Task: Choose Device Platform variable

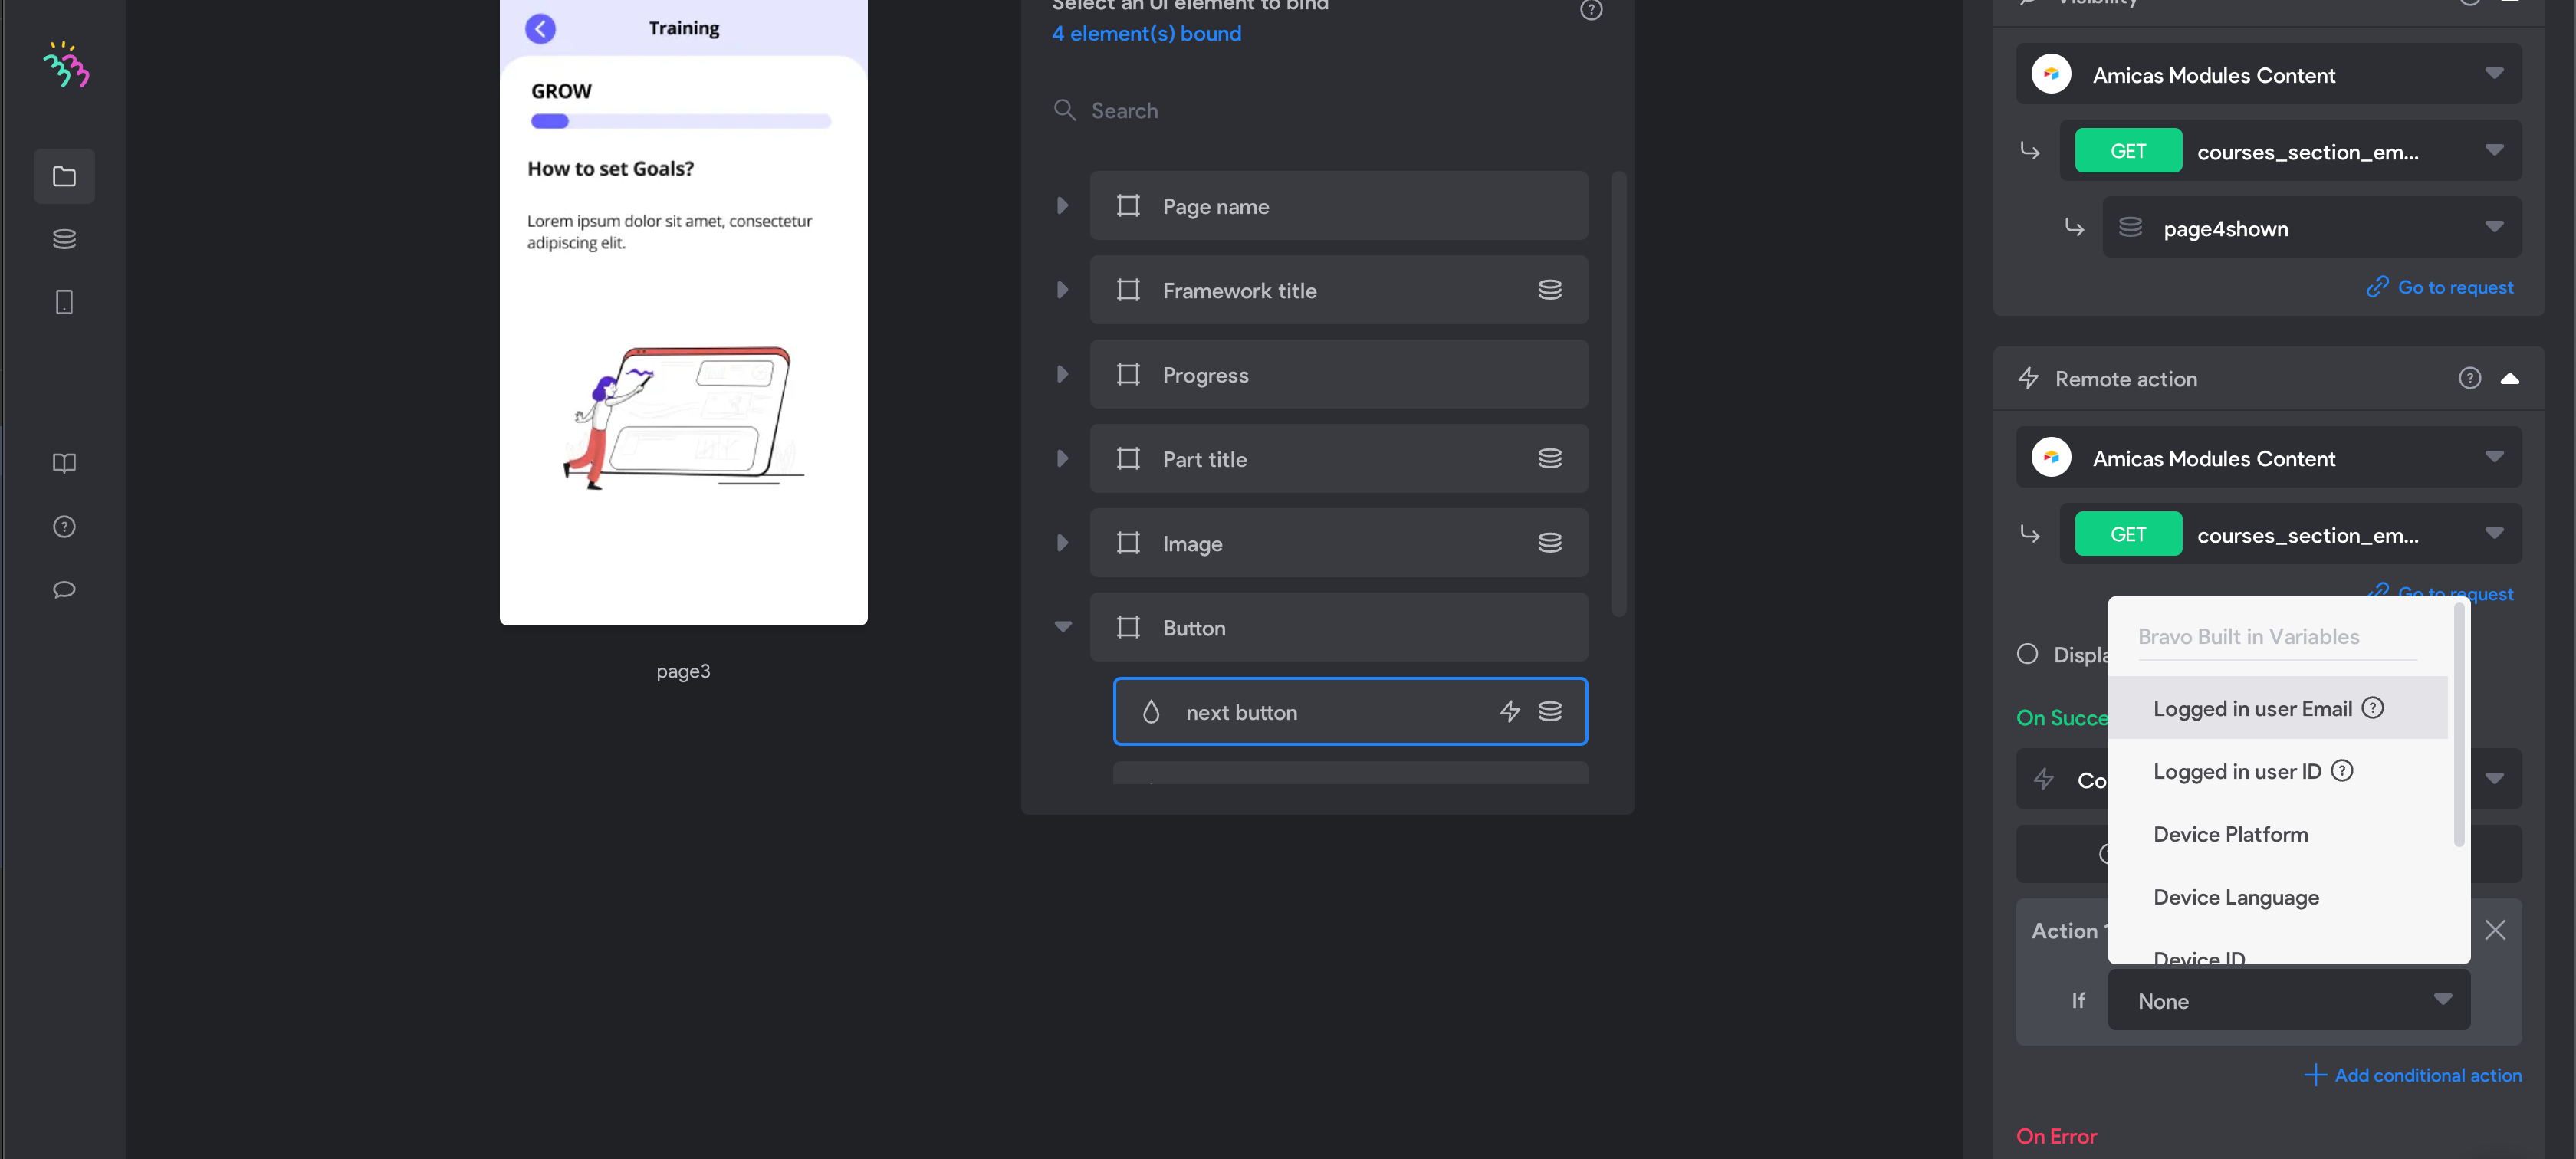Action: (x=2276, y=834)
